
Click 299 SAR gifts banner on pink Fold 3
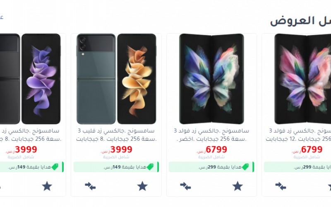click(x=297, y=167)
